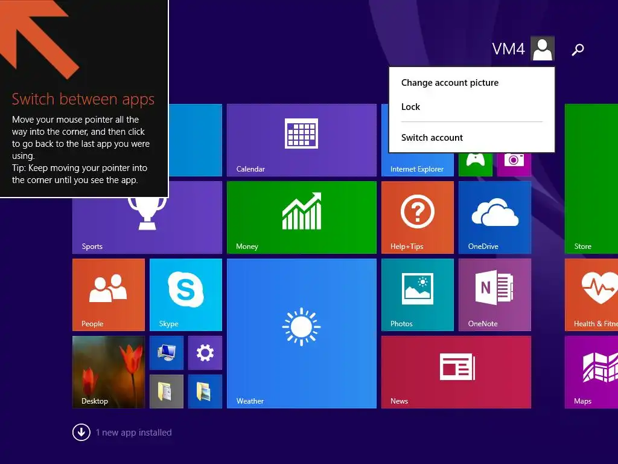Open the Camera tile
Image resolution: width=618 pixels, height=464 pixels.
tap(514, 164)
